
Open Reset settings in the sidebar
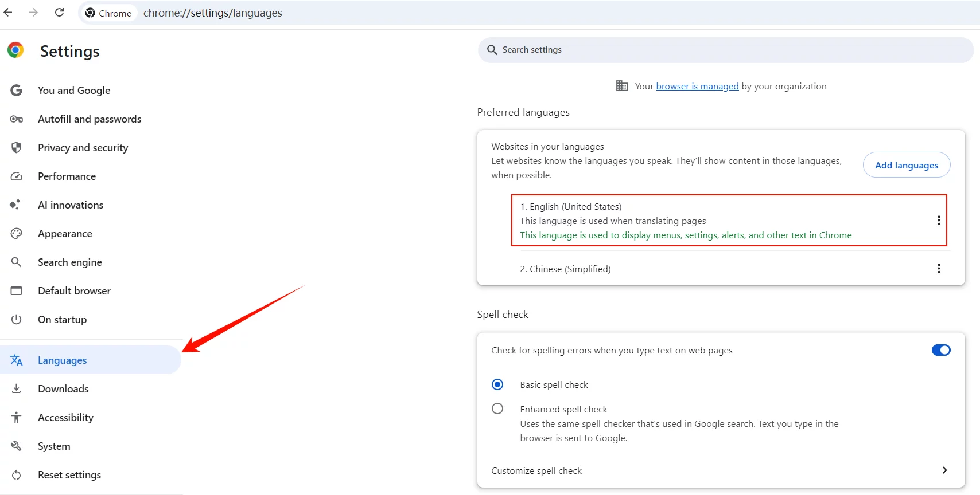coord(69,475)
